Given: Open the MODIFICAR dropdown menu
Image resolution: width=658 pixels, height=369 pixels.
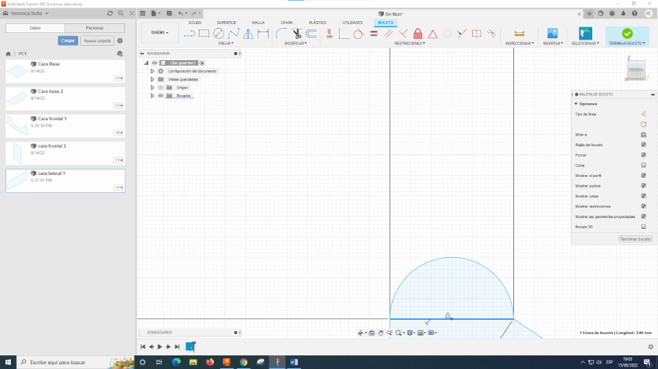Looking at the screenshot, I should pyautogui.click(x=296, y=43).
